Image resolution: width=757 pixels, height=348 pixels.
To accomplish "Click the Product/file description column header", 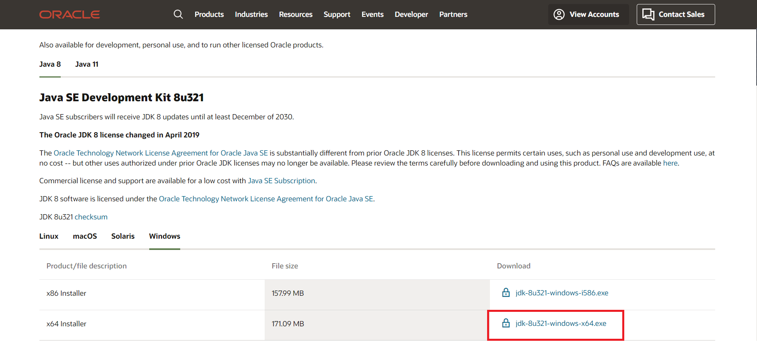I will coord(86,266).
